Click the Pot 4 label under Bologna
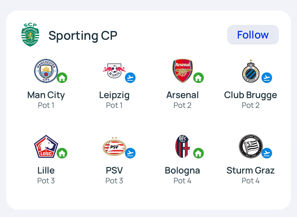 [x=182, y=181]
